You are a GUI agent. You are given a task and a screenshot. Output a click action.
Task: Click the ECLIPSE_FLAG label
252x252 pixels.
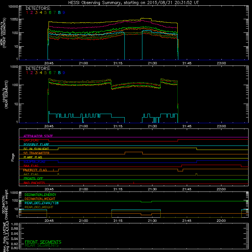[x=34, y=162]
